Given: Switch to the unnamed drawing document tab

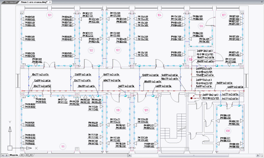Looking at the screenshot, I should (11, 2).
